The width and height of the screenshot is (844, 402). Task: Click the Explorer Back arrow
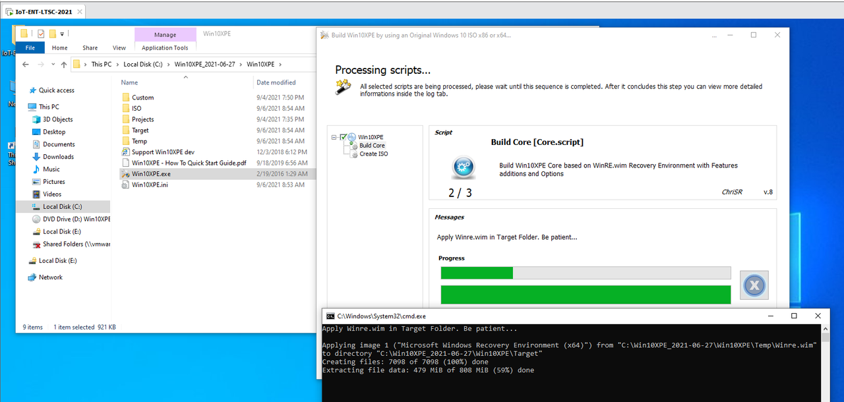click(25, 64)
